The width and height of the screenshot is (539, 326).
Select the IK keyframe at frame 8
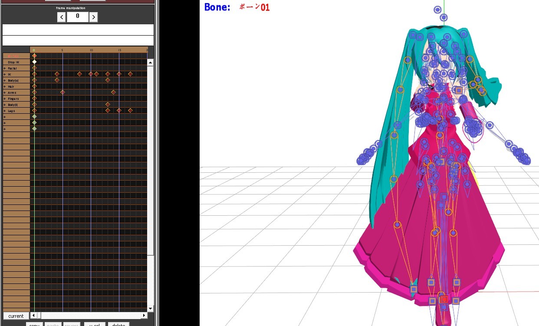(79, 74)
